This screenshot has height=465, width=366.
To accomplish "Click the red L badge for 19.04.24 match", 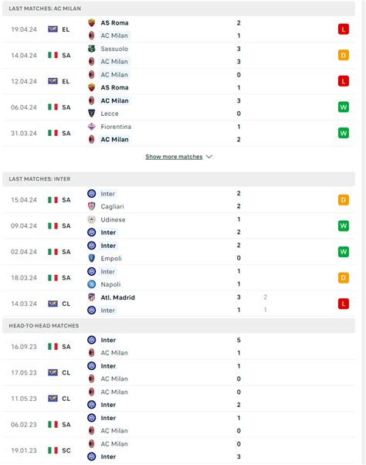I will pyautogui.click(x=343, y=29).
